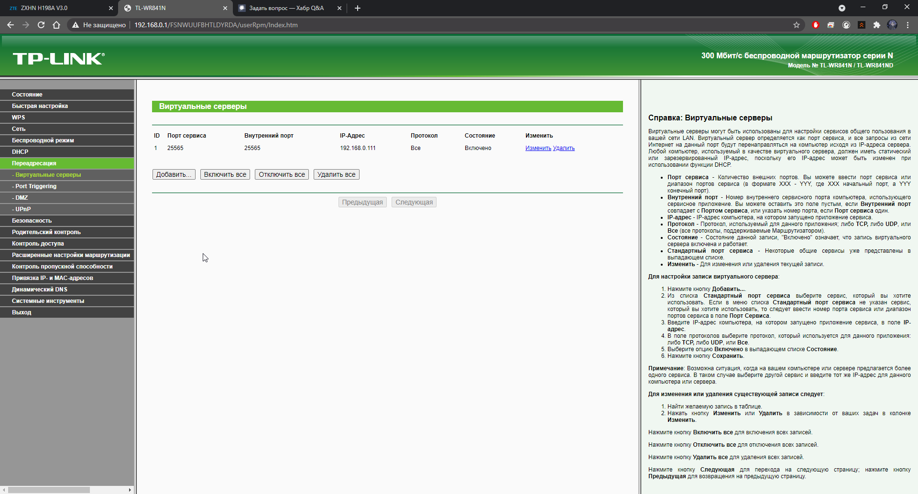Open Динамический DNS menu item

67,290
